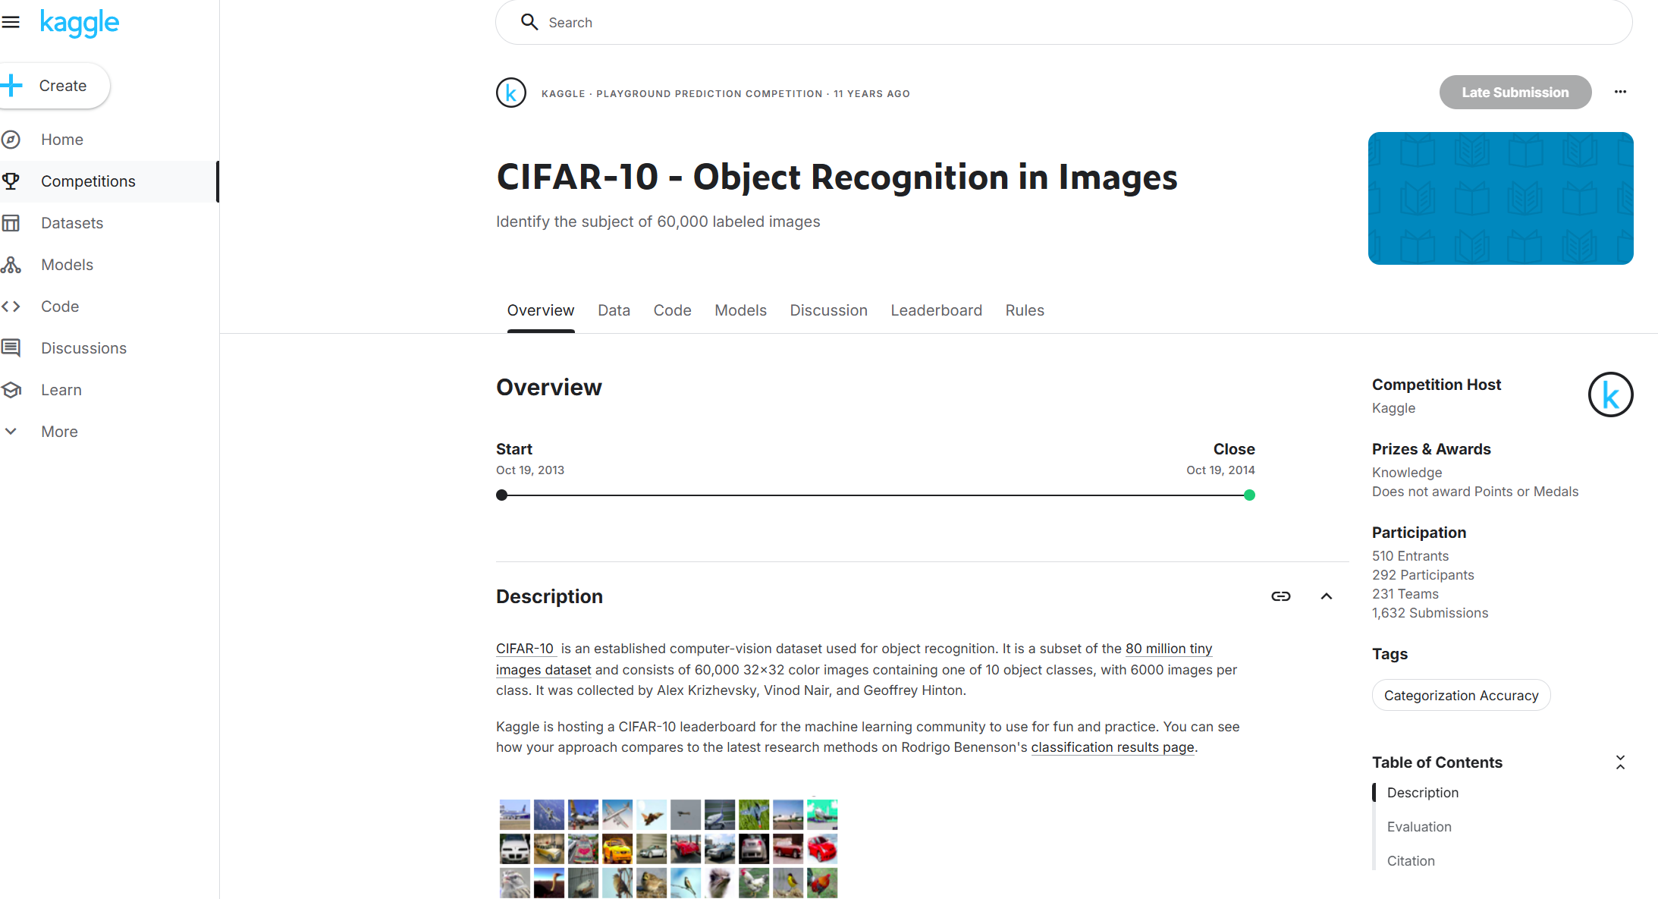The height and width of the screenshot is (899, 1658).
Task: Copy the Description section link icon
Action: (1280, 596)
